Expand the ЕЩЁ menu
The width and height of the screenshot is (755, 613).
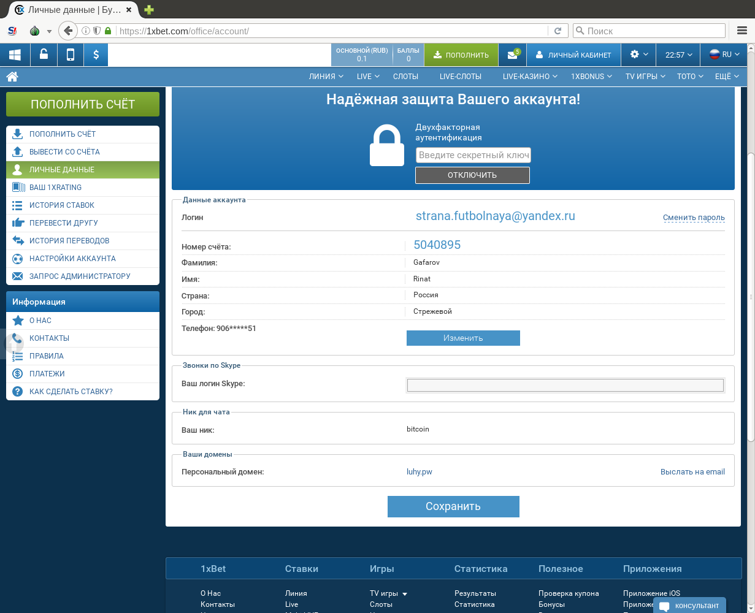727,77
